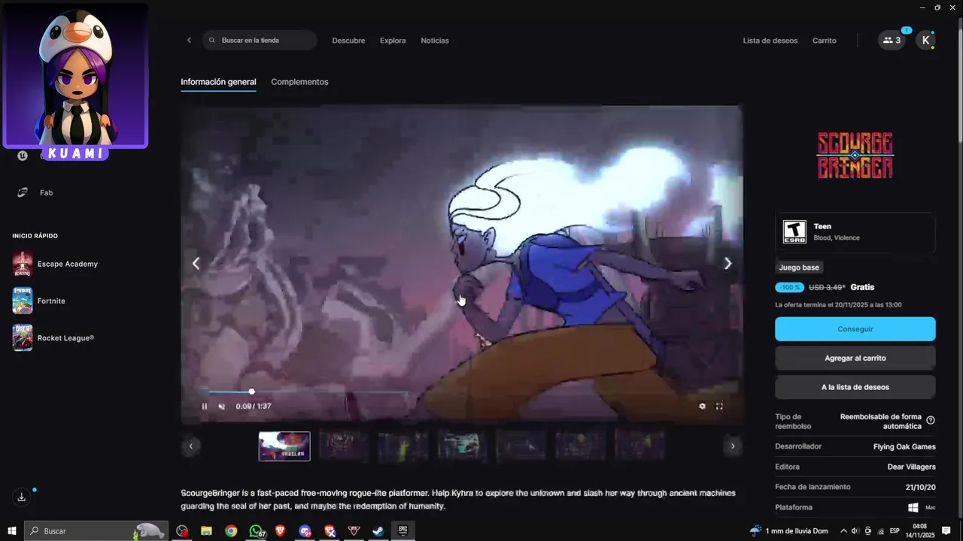Click the Conseguir button

pos(855,329)
